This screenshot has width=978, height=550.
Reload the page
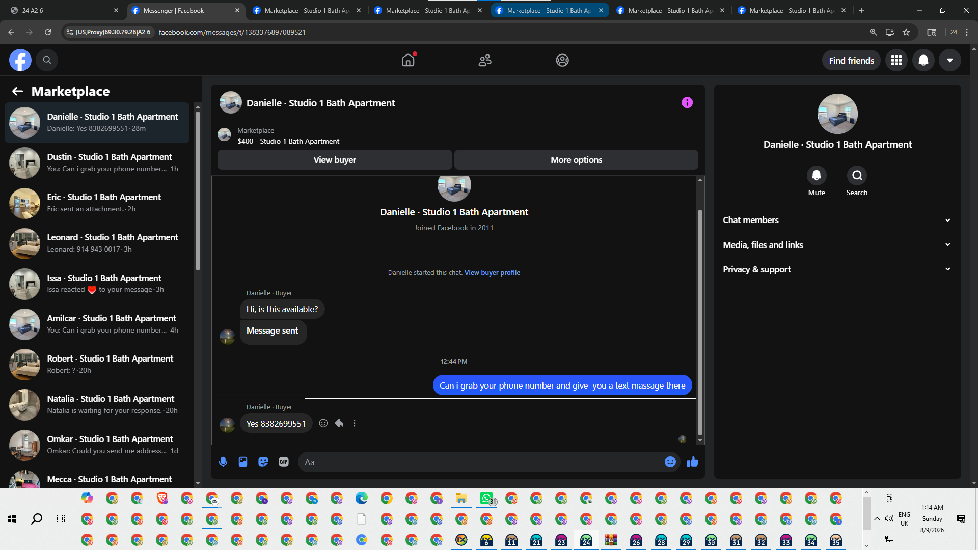[x=48, y=32]
